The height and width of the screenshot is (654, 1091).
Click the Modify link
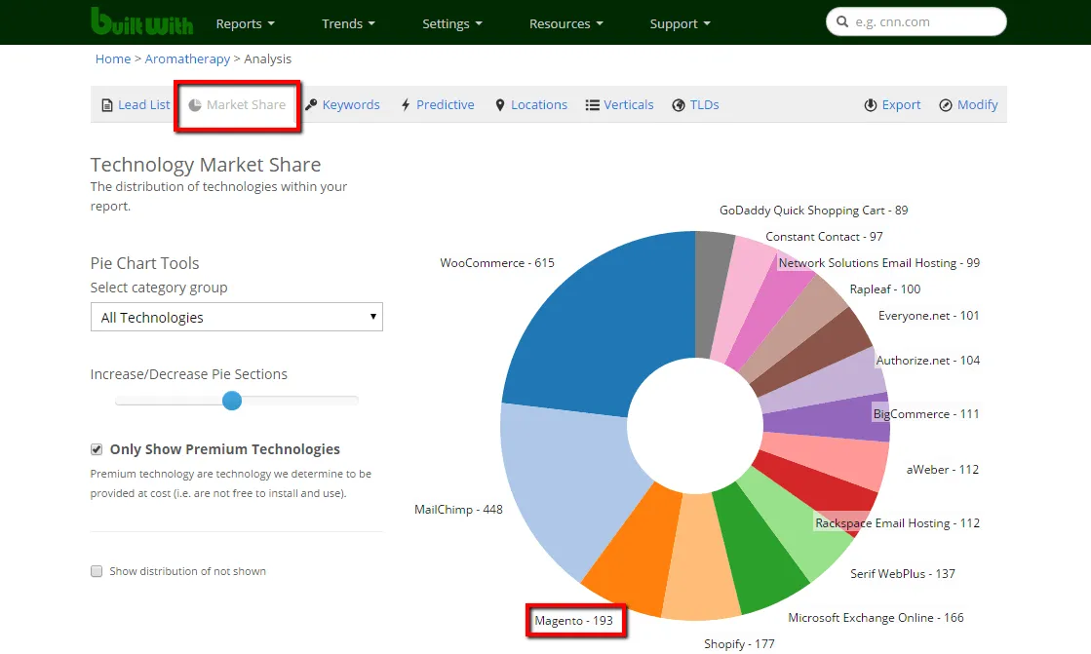[968, 105]
